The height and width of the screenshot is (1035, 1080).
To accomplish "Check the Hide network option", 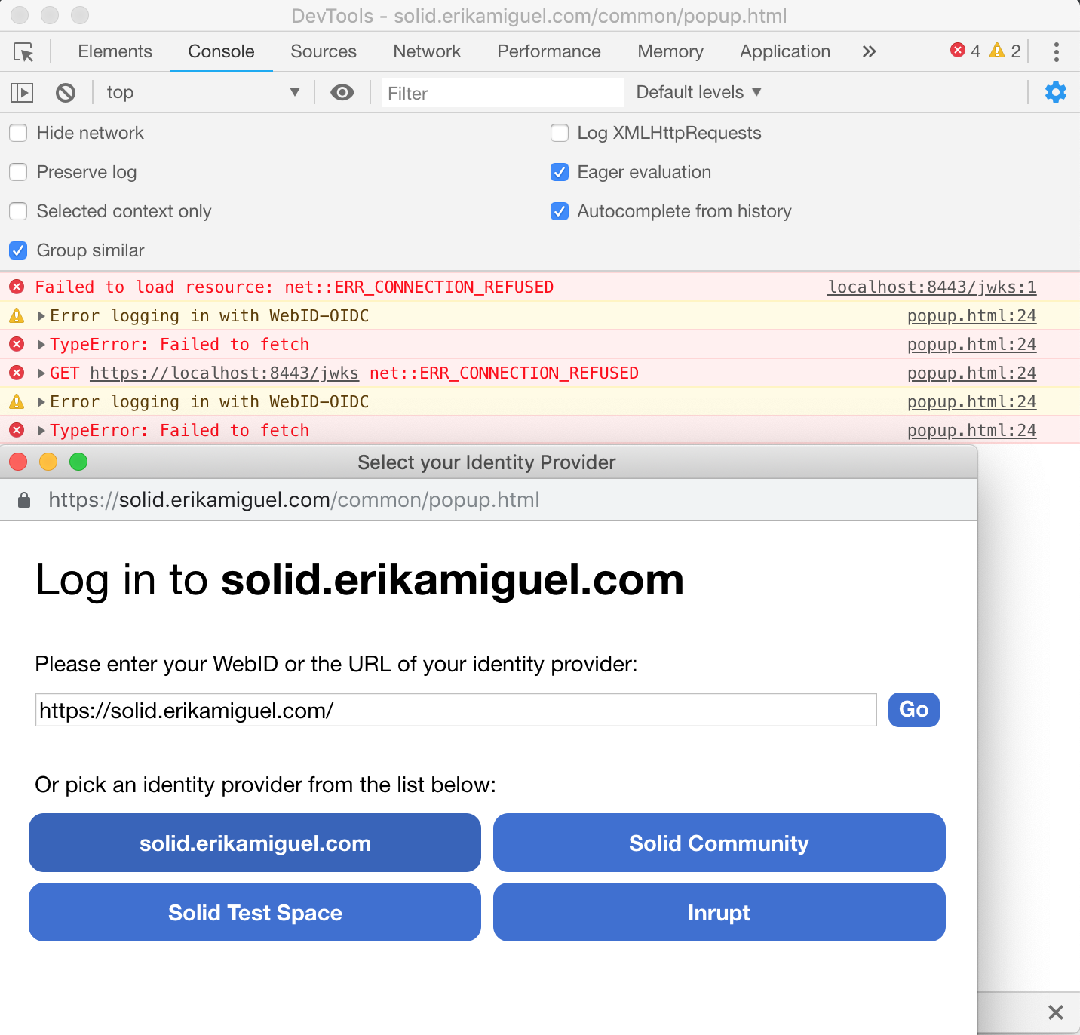I will (x=18, y=133).
